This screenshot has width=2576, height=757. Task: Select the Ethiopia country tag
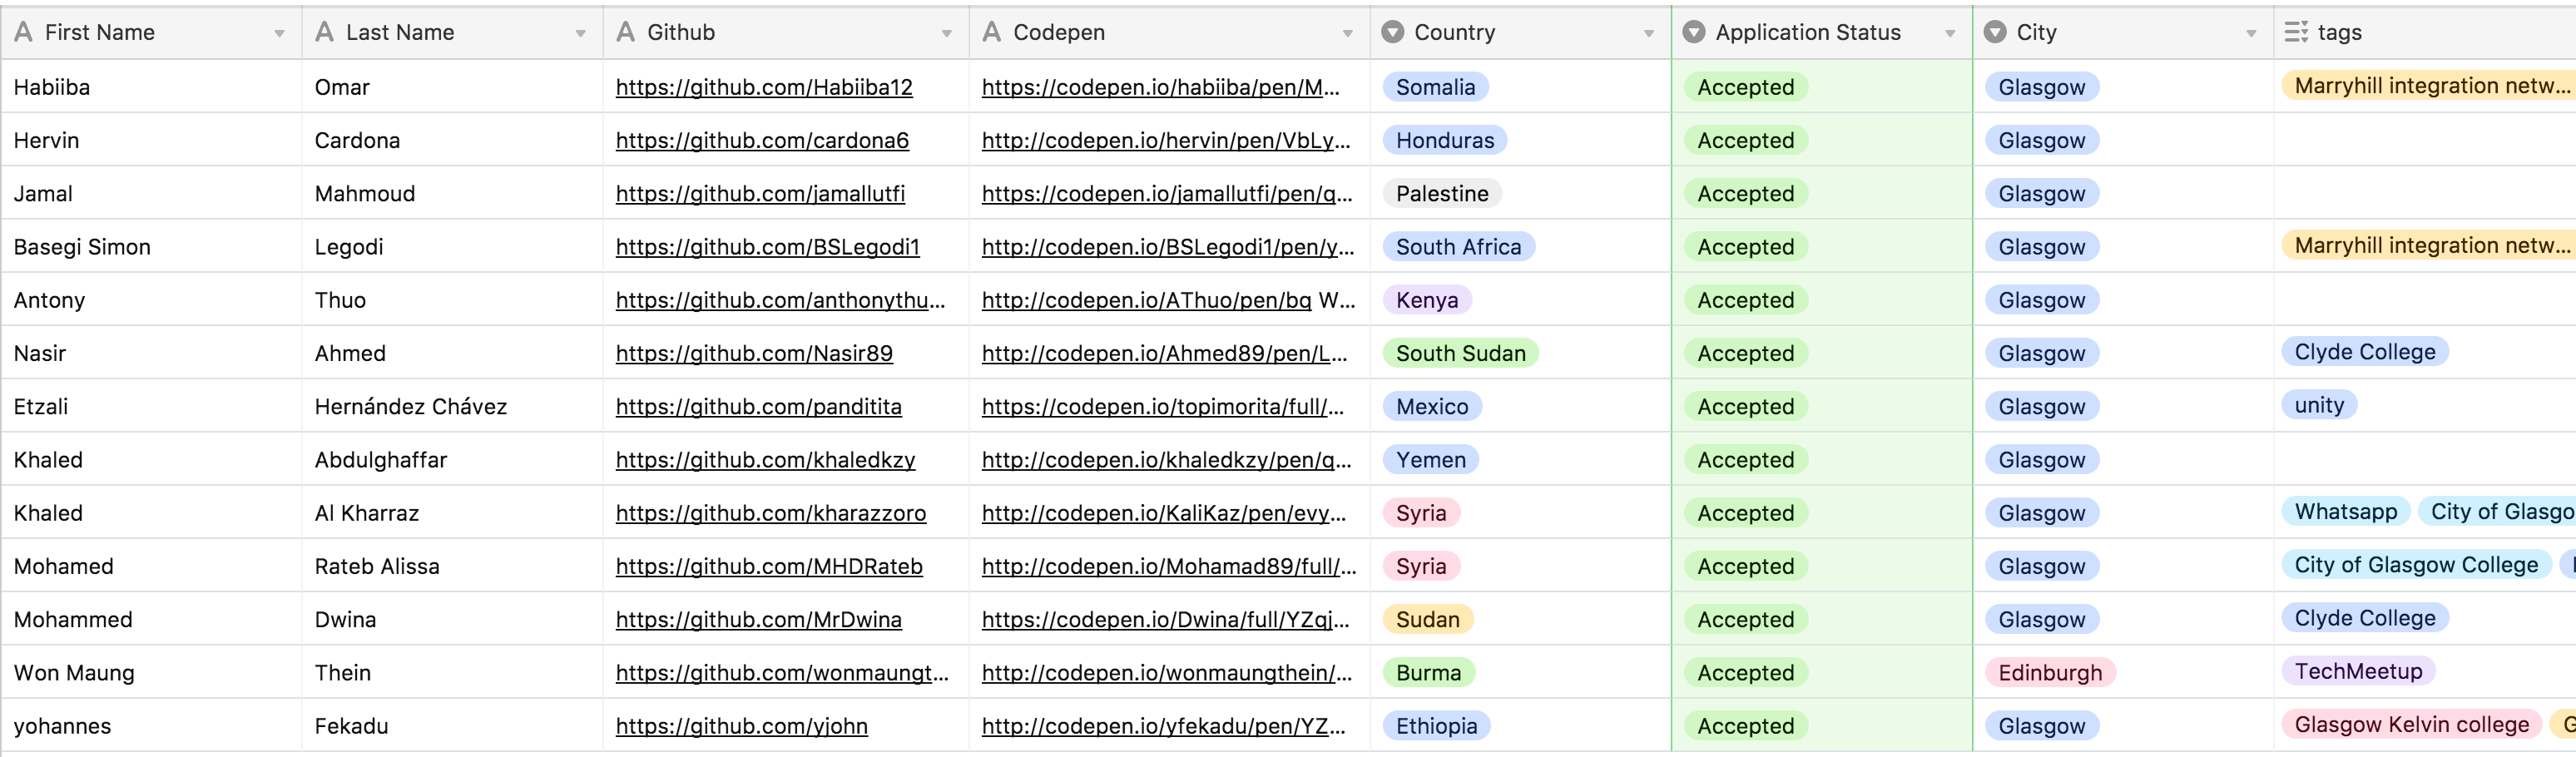tap(1436, 725)
